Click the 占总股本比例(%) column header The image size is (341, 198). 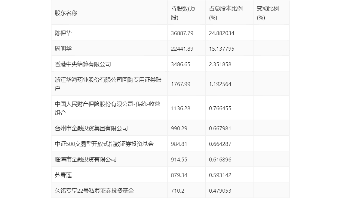tap(226, 13)
